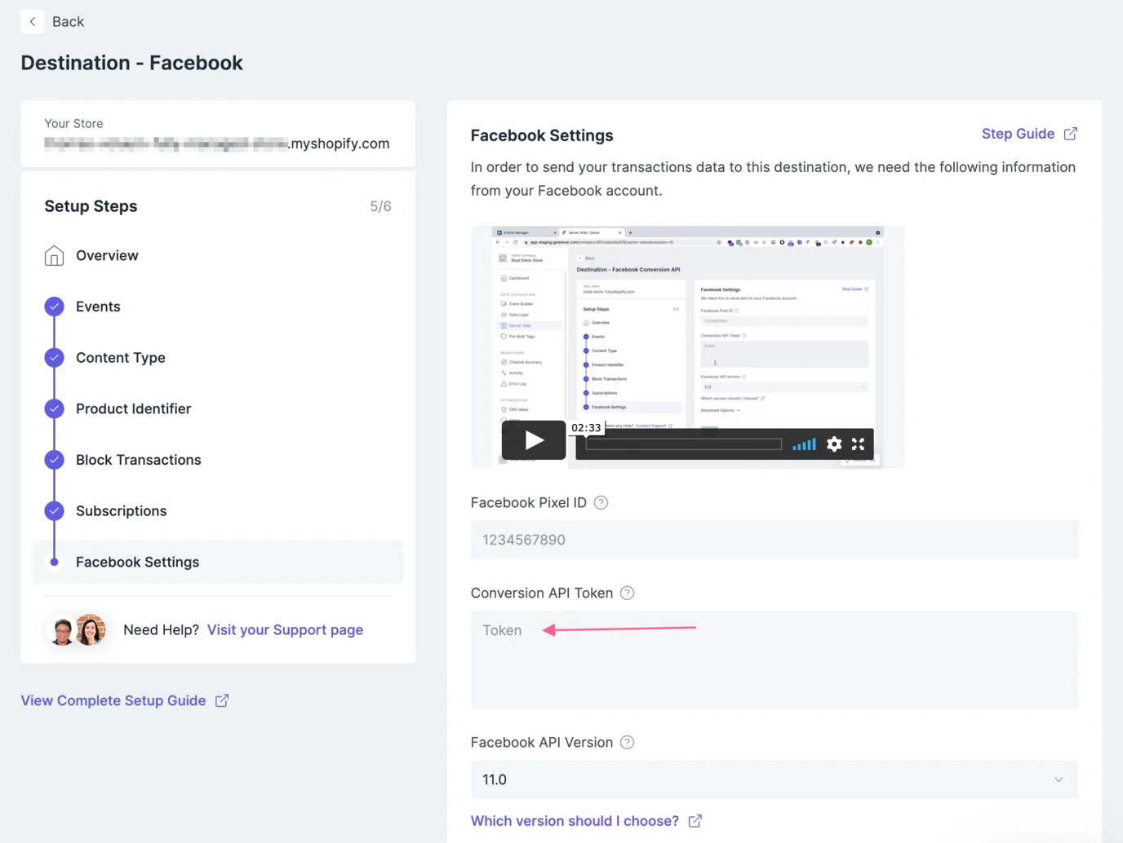Click the Subscriptions checkmark icon
1123x843 pixels.
click(x=54, y=511)
